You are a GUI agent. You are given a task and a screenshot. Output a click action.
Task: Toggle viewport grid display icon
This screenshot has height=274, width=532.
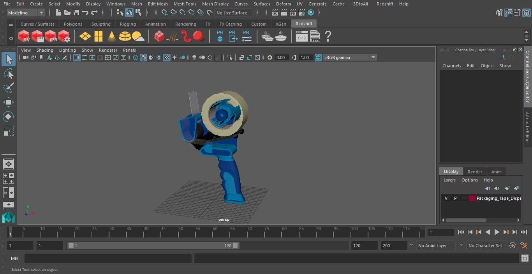[x=77, y=58]
